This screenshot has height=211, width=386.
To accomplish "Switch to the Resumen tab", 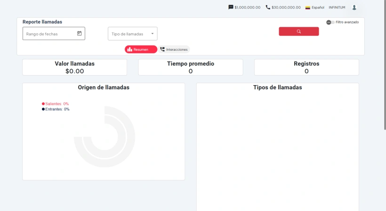I will (x=141, y=49).
